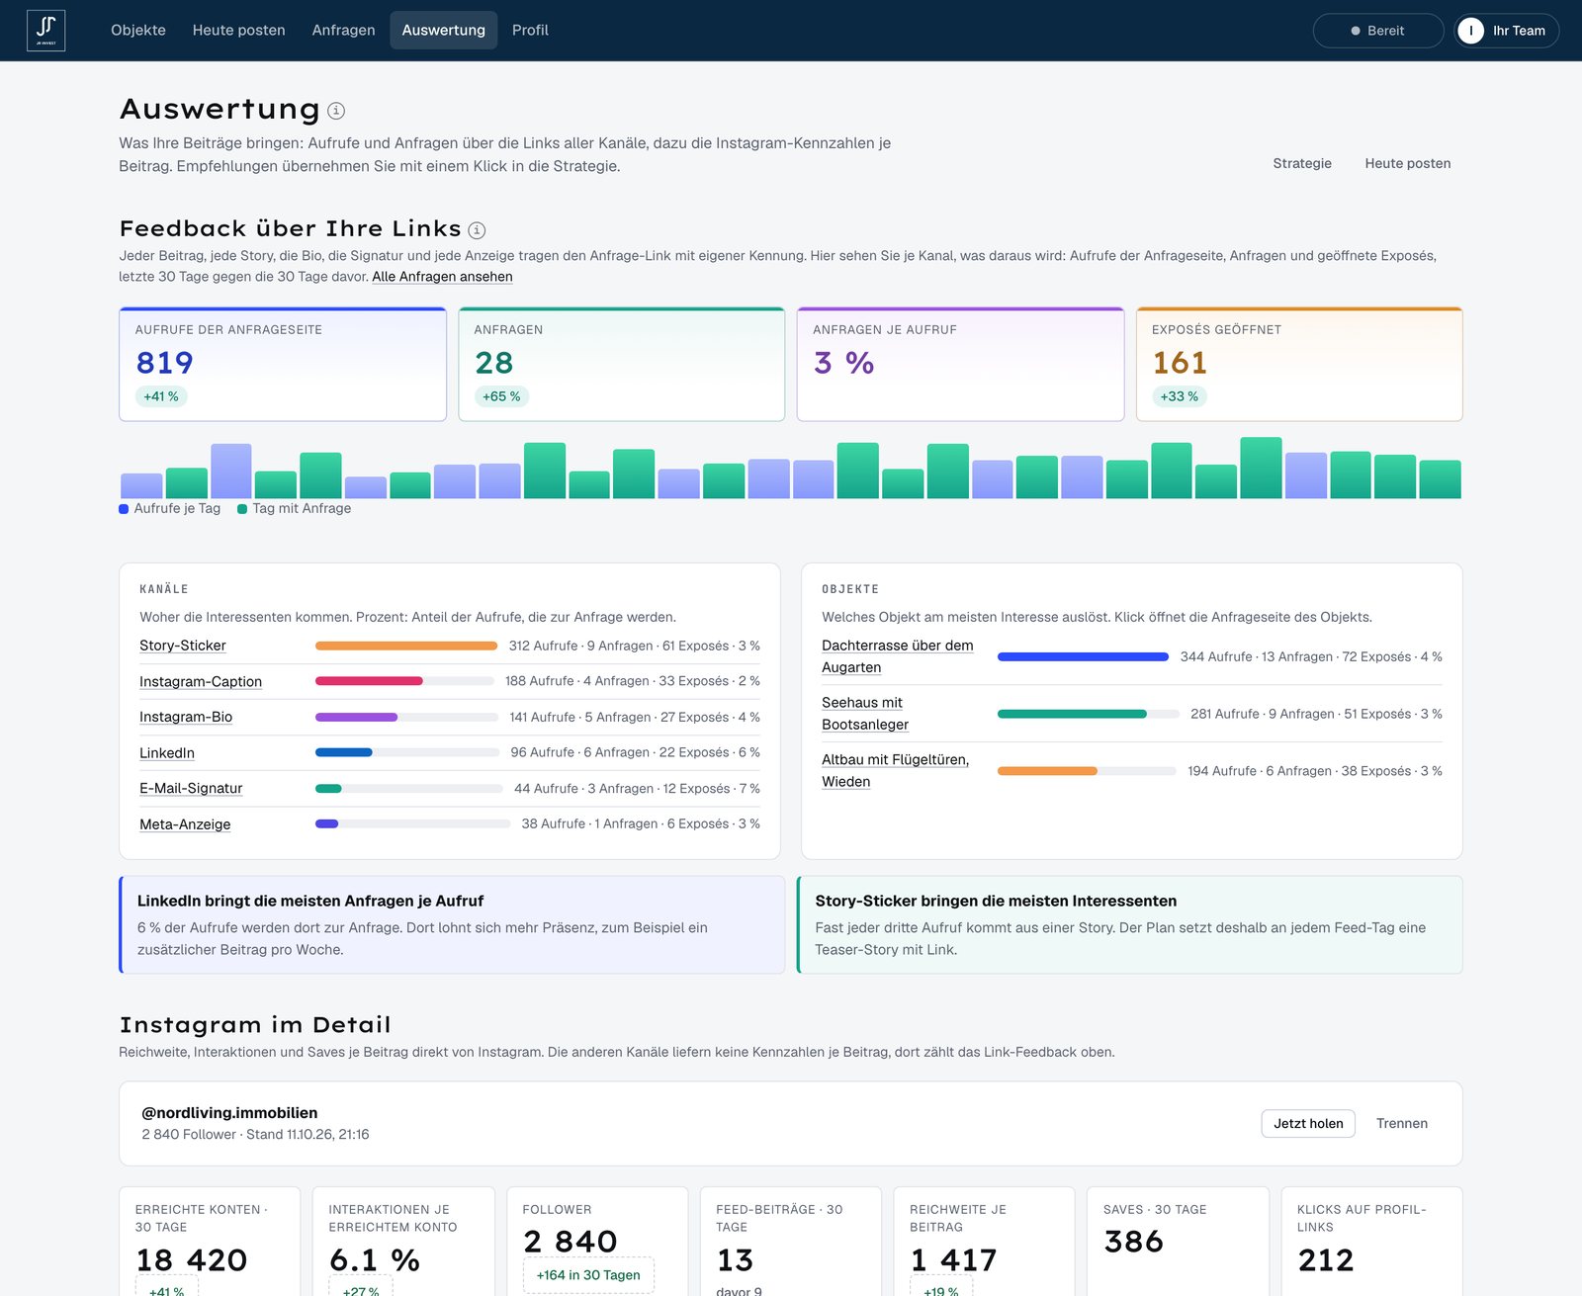Open info icon next to Auswertung heading
The image size is (1582, 1296).
(x=336, y=111)
